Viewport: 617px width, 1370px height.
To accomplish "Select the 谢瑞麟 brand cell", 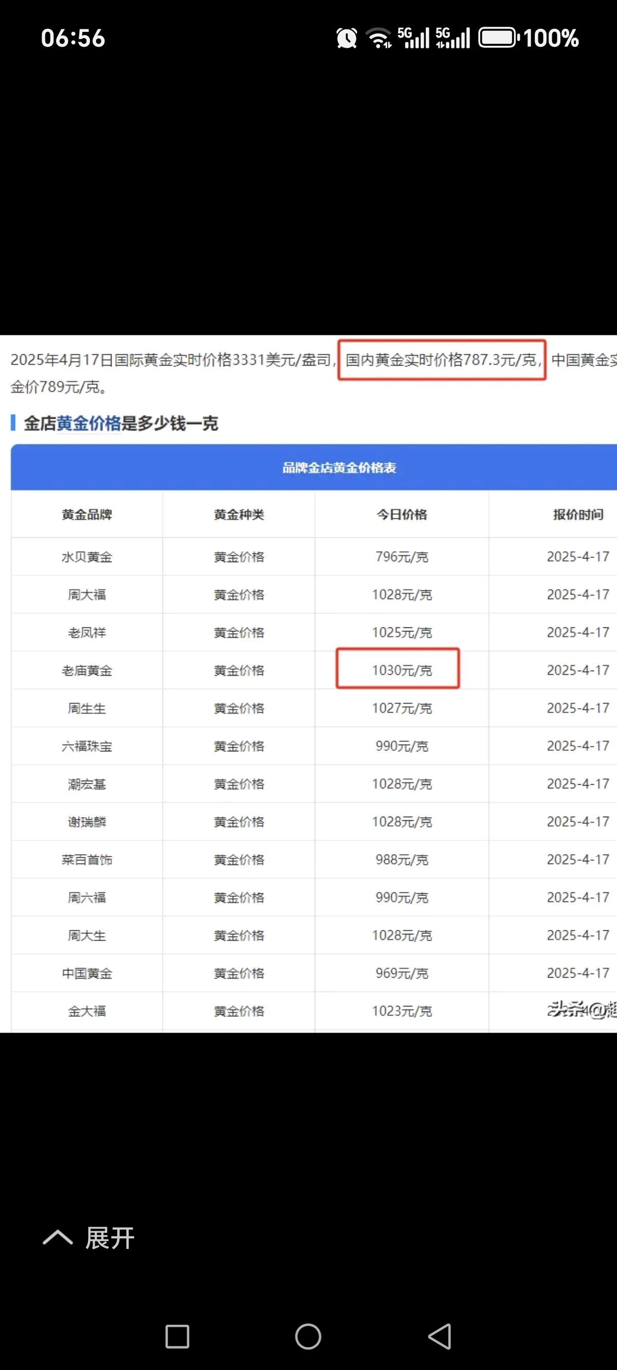I will coord(87,822).
